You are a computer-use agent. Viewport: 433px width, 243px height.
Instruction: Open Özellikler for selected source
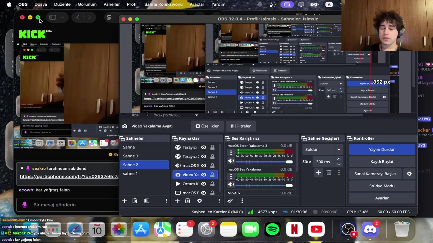(207, 126)
